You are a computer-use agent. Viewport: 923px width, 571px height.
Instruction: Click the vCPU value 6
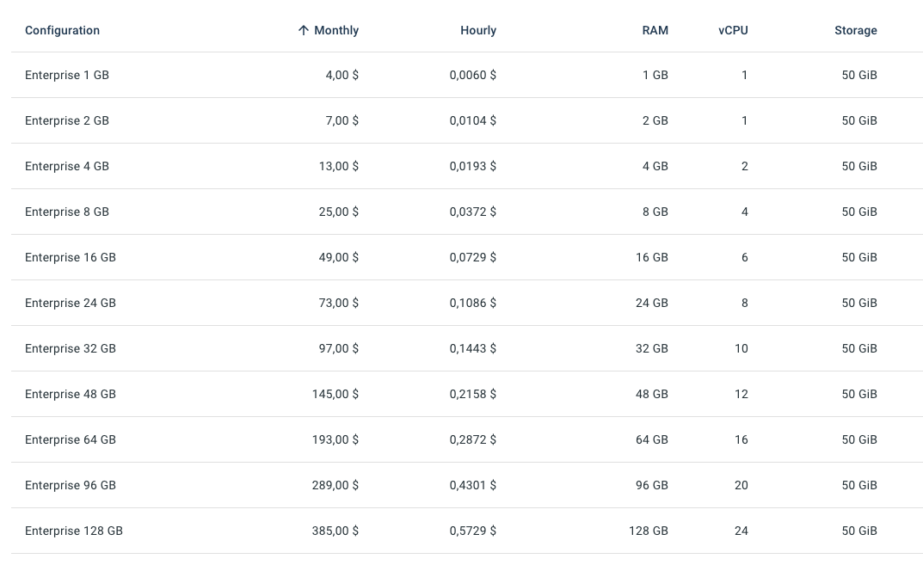pos(745,258)
